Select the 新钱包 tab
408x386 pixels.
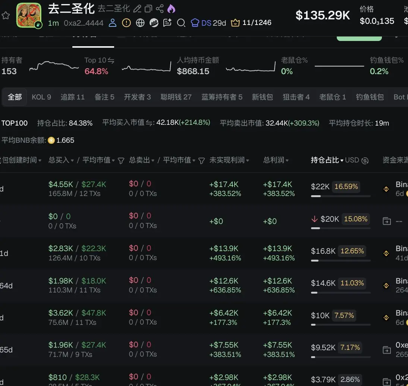[262, 97]
